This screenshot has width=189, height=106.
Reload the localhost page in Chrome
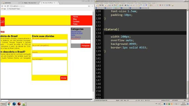click(x=8, y=6)
